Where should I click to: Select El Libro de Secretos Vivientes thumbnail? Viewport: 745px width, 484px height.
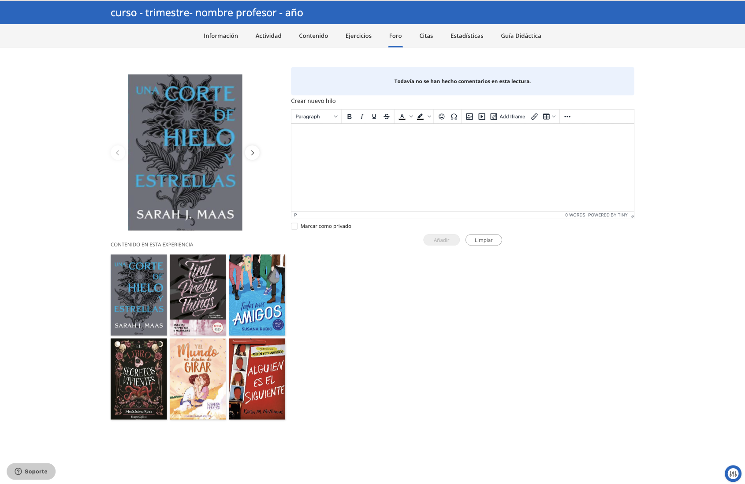click(139, 379)
